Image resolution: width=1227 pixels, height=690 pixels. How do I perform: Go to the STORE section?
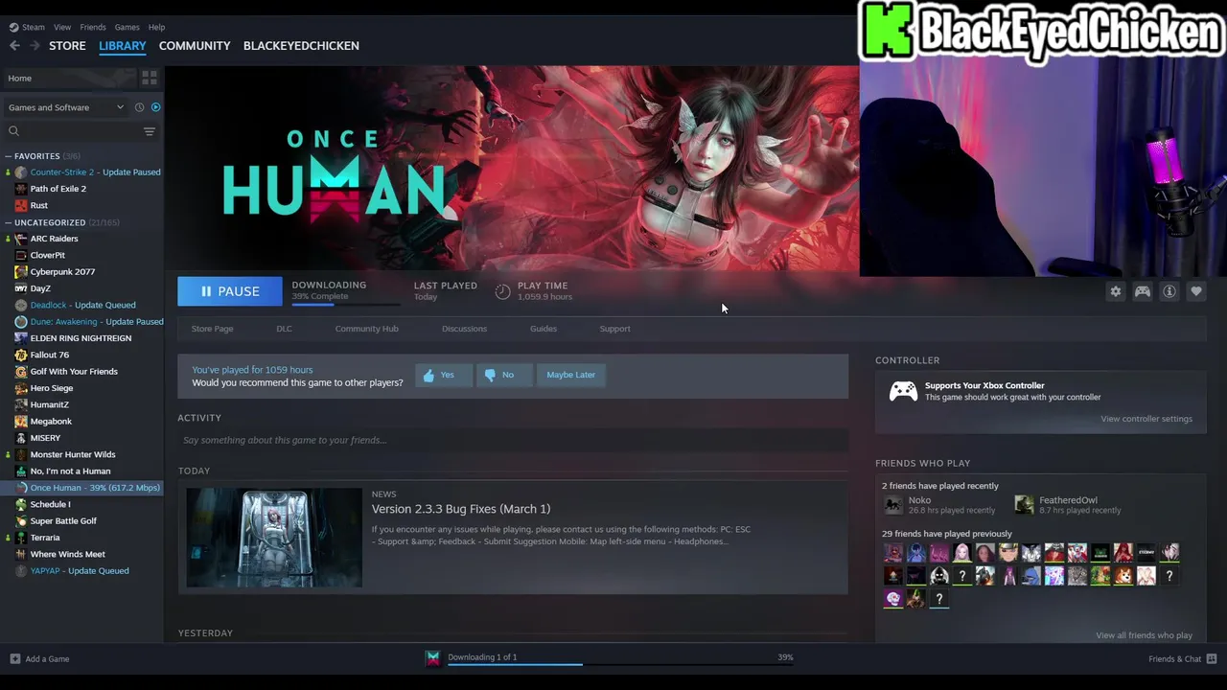coord(67,45)
